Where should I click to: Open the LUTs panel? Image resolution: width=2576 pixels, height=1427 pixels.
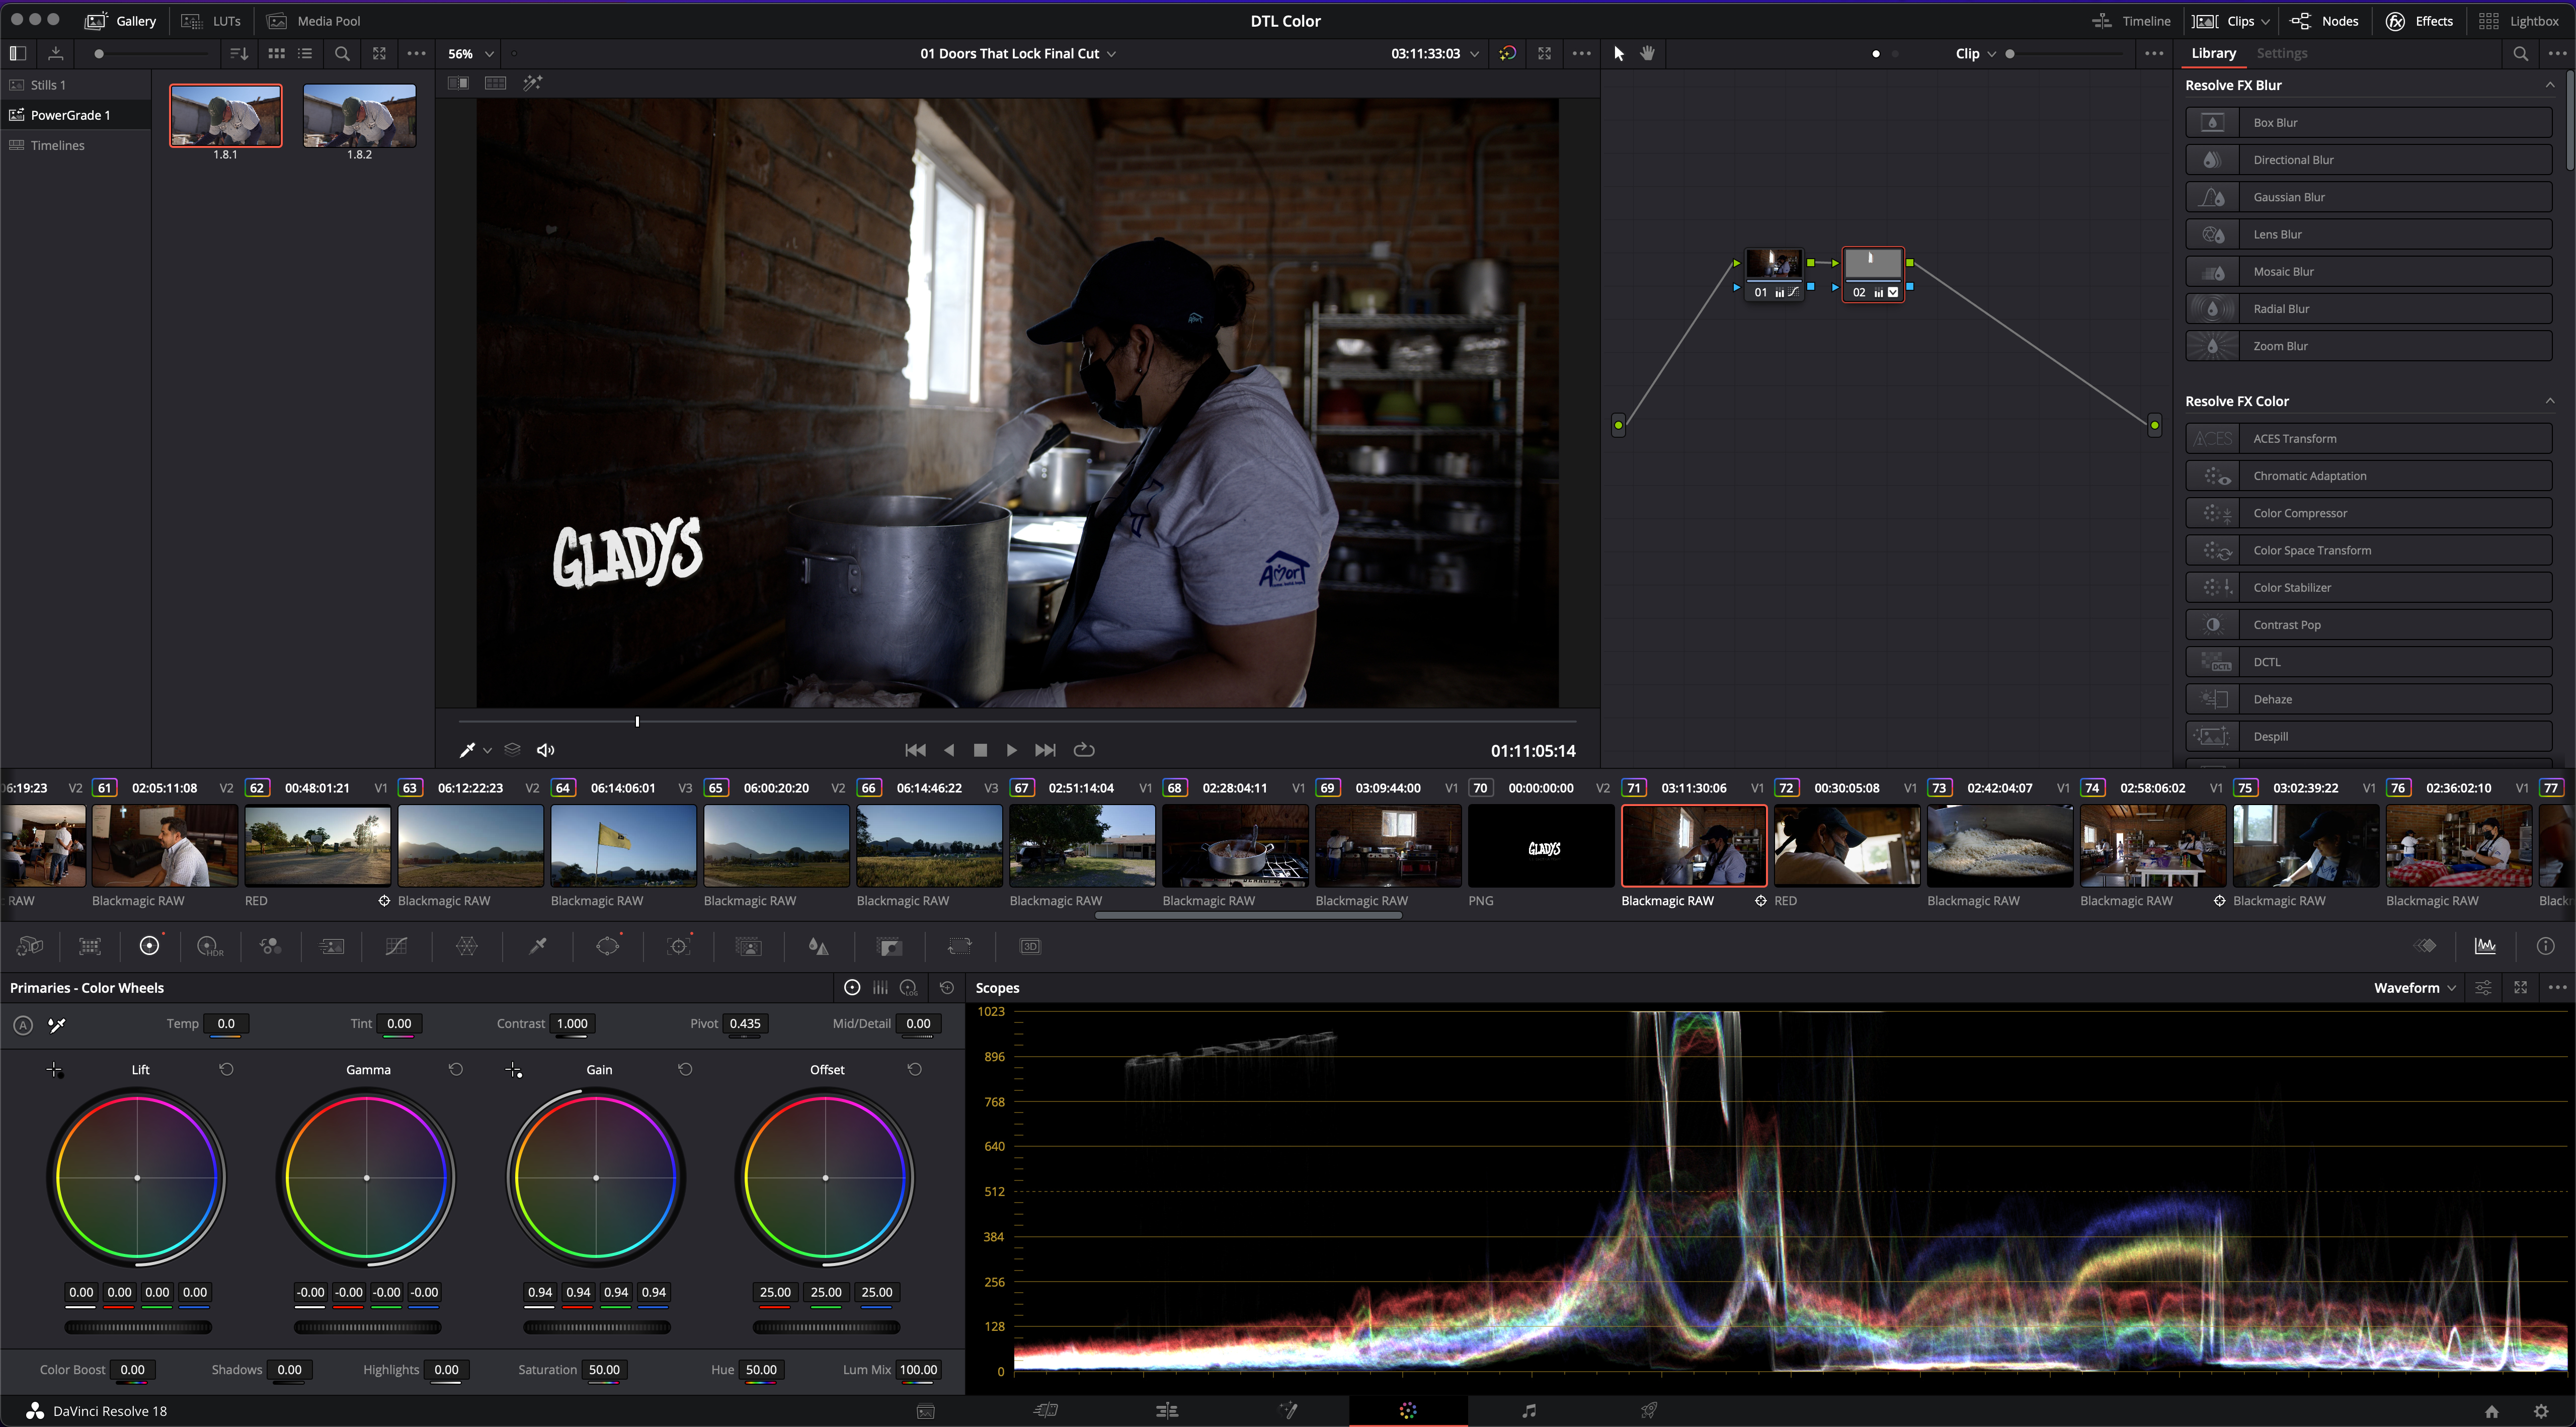pyautogui.click(x=211, y=21)
